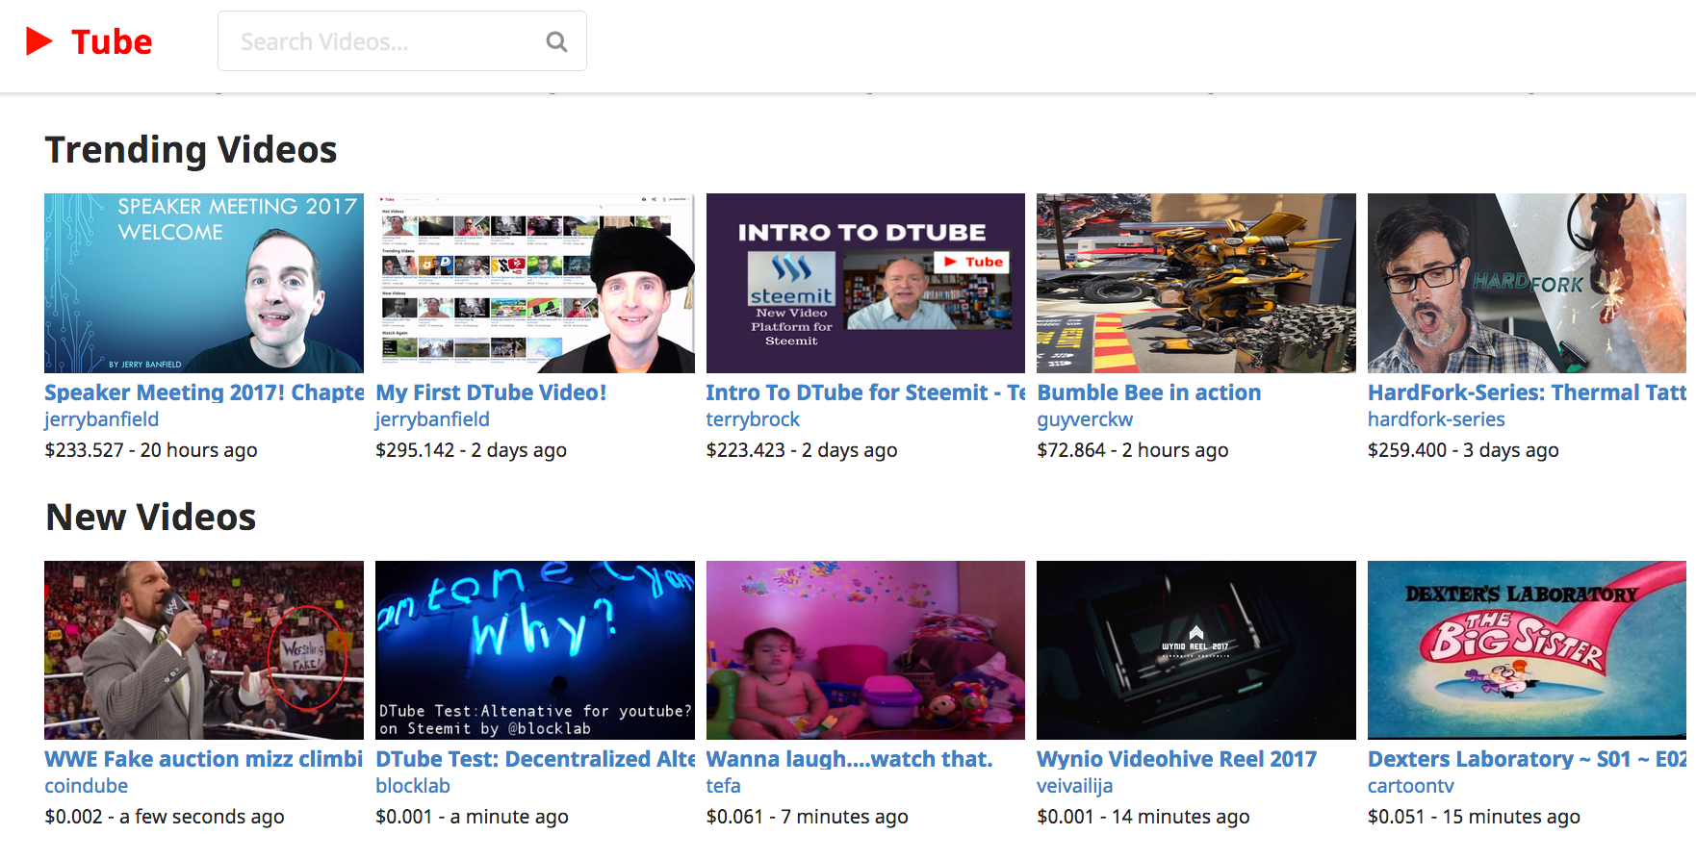Click the search magnifier icon

556,41
